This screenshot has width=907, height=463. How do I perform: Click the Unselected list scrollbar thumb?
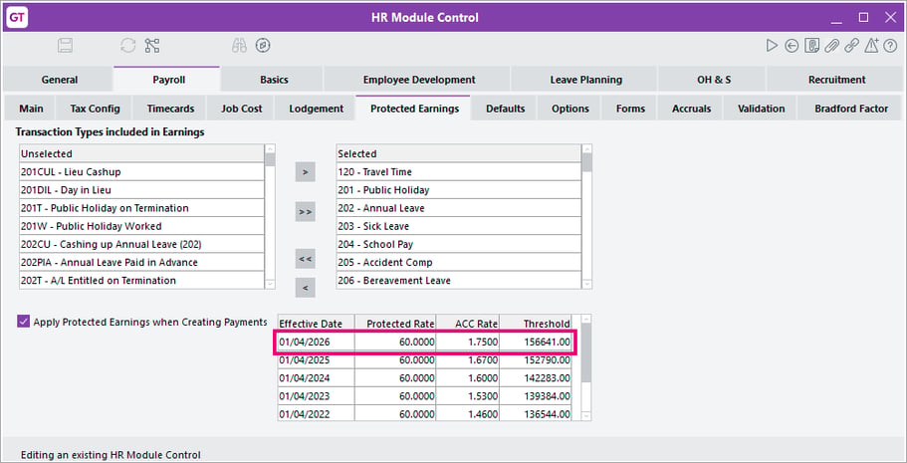270,160
